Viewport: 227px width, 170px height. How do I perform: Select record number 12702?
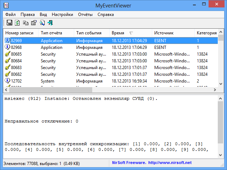click(16, 81)
